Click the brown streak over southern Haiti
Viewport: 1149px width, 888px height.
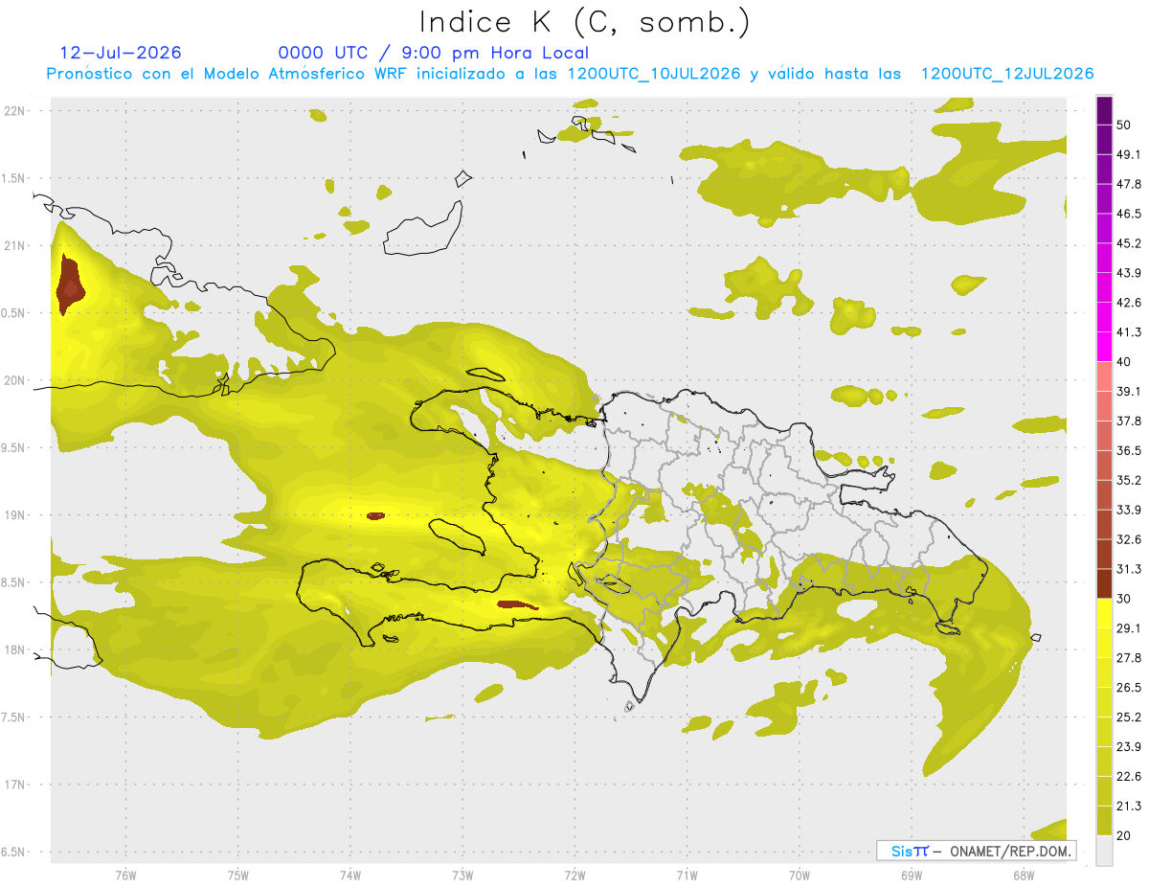pyautogui.click(x=518, y=604)
